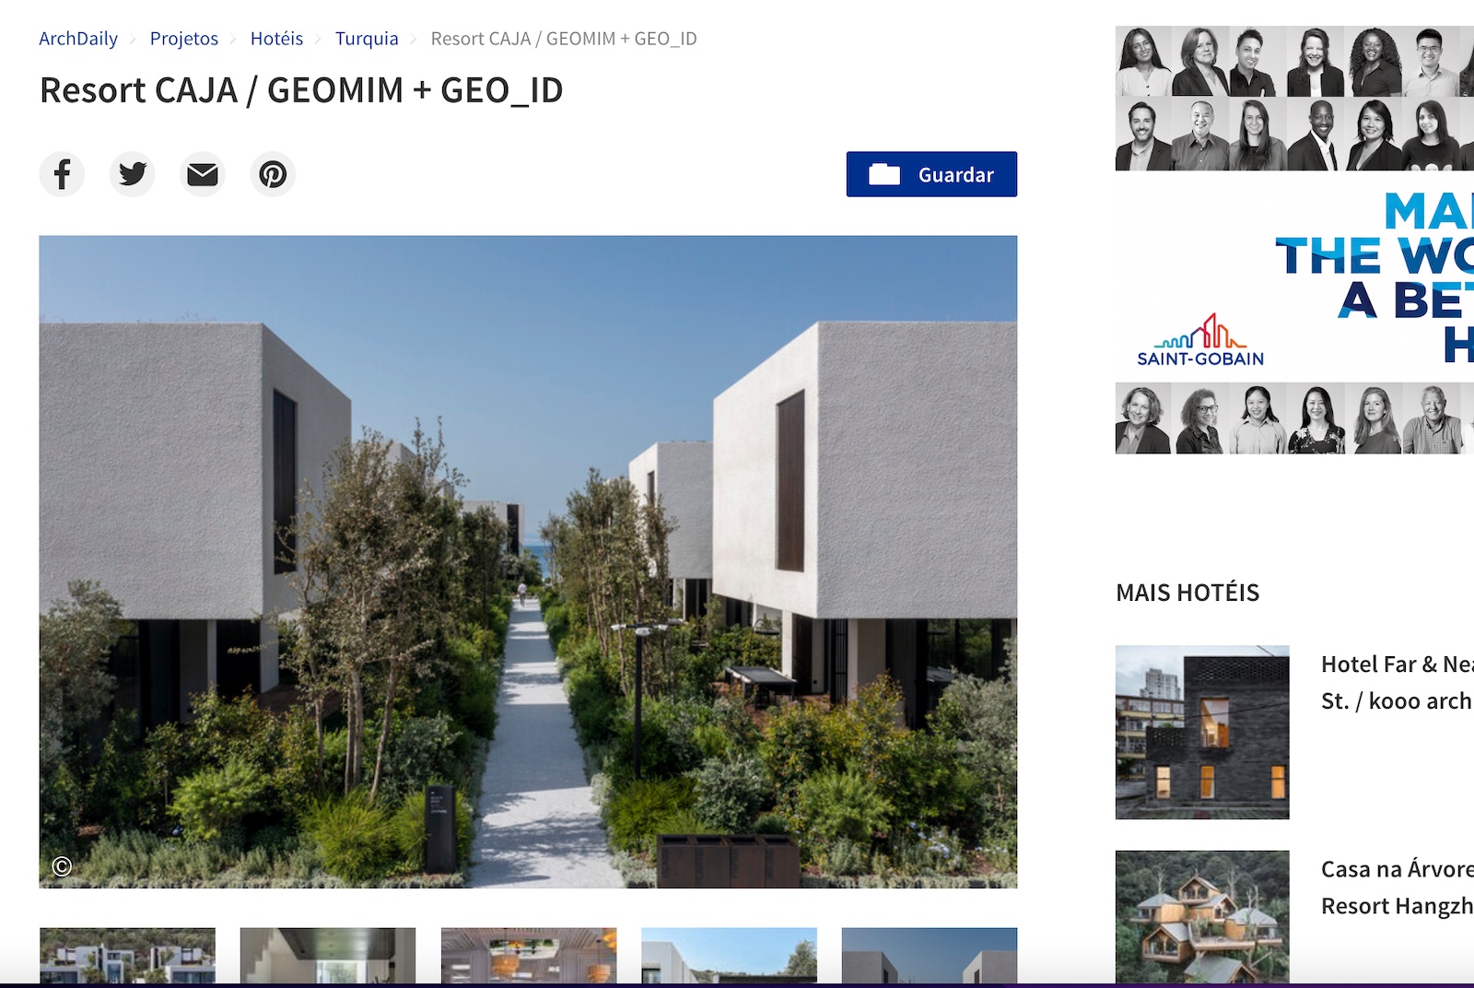This screenshot has height=988, width=1474.
Task: Open the Casa na Árvore treehouse thumbnail
Action: (x=1202, y=917)
